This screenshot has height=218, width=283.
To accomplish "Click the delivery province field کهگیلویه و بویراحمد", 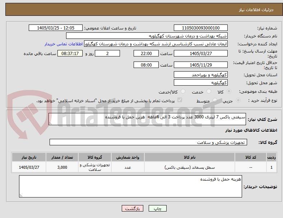I will click(201, 75).
